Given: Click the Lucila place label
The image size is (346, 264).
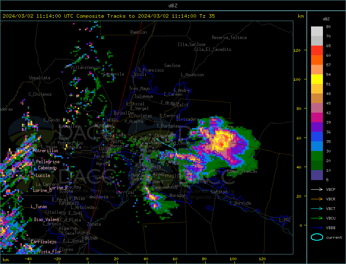Looking at the screenshot, I should [43, 175].
